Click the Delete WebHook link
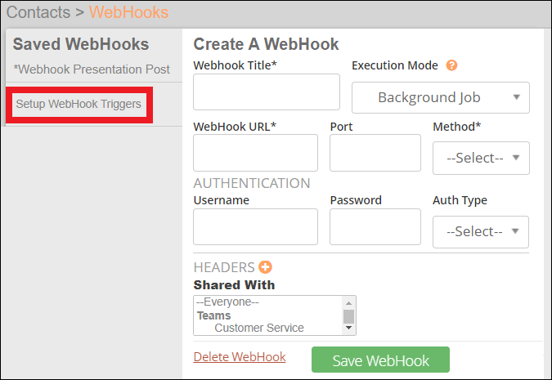This screenshot has width=552, height=380. (x=240, y=357)
